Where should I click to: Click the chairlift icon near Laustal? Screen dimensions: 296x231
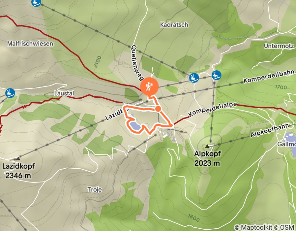(10, 93)
